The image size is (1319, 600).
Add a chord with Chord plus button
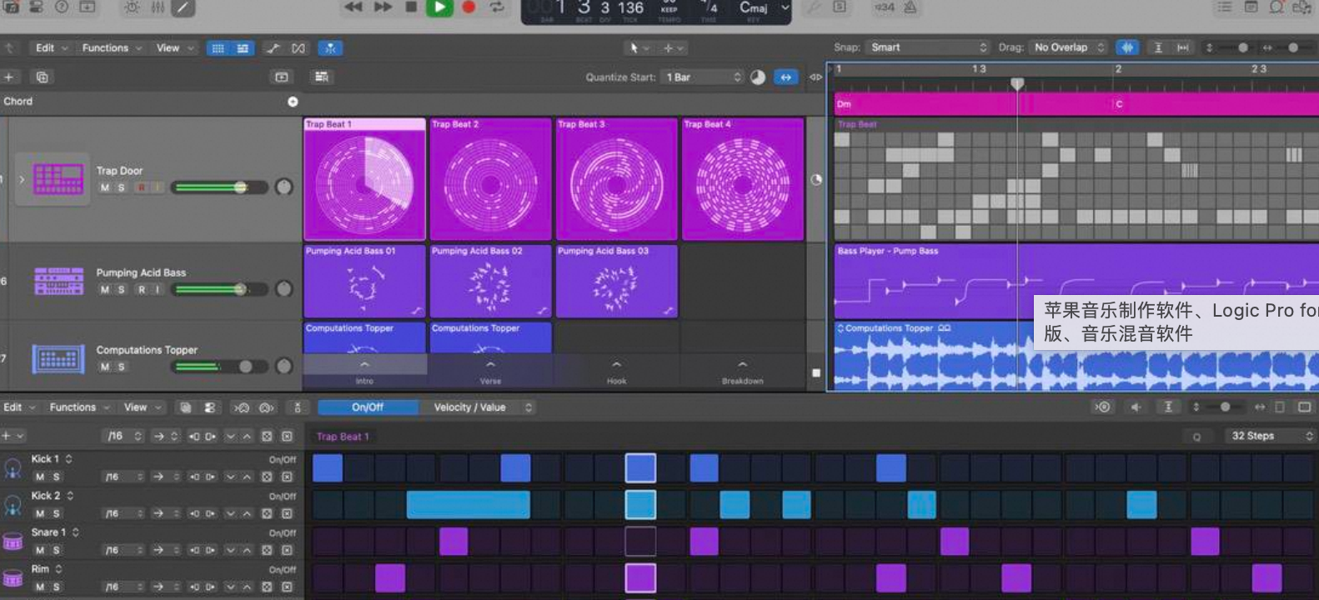tap(293, 102)
